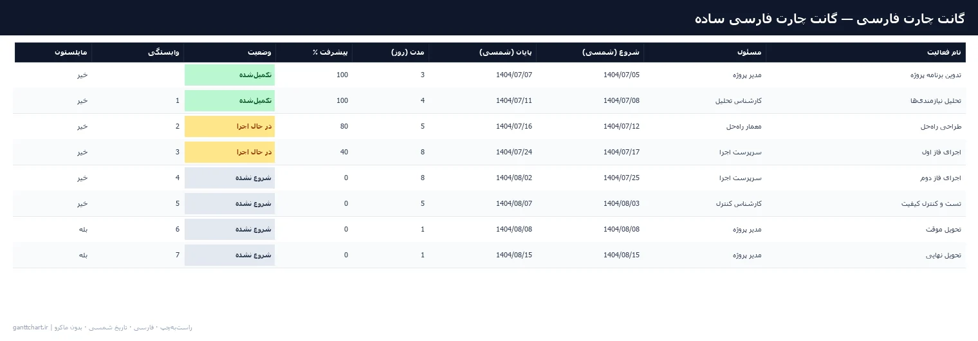Click سرپرست اجرا in the اجرای فاز اول row

[x=741, y=152]
